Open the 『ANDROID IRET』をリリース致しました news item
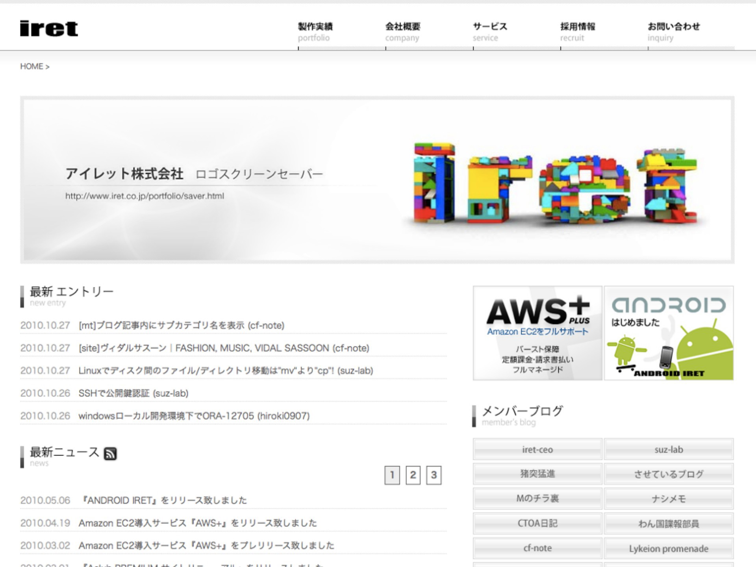The image size is (756, 567). point(163,500)
